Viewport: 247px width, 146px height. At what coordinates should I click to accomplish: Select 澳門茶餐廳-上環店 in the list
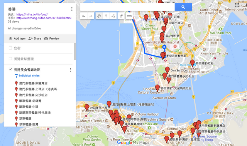[x=39, y=89]
